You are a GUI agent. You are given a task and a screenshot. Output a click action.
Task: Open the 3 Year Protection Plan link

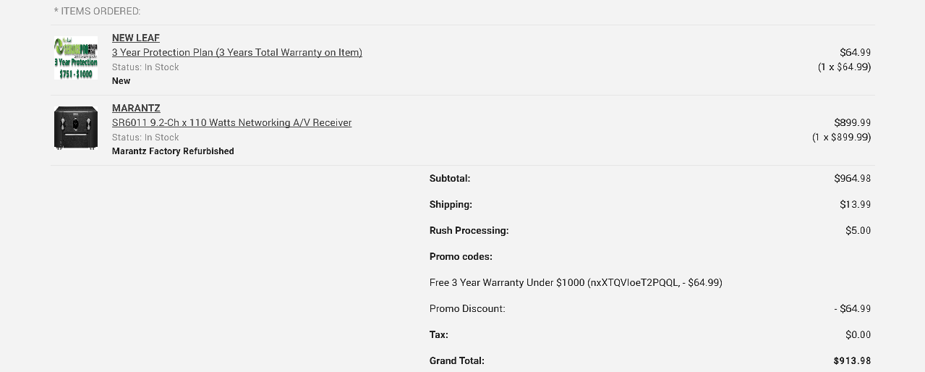[x=236, y=52]
